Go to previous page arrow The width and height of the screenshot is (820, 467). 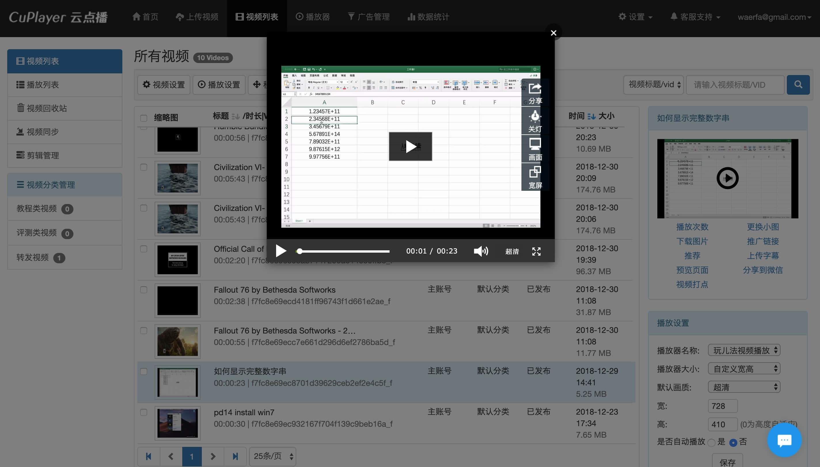click(x=171, y=456)
